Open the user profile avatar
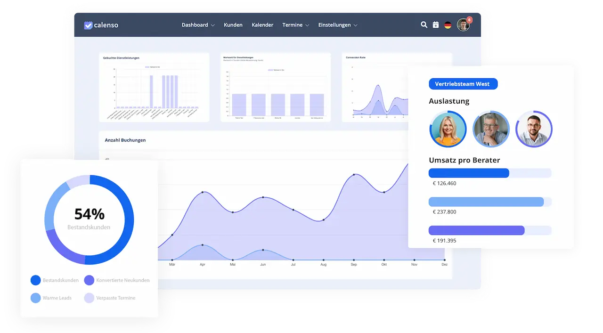603x333 pixels. [x=463, y=25]
